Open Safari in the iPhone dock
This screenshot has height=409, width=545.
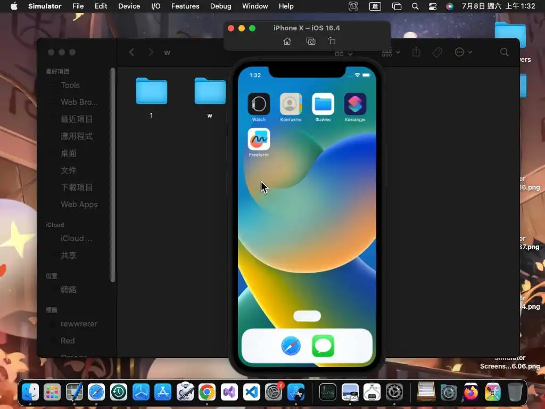point(291,346)
